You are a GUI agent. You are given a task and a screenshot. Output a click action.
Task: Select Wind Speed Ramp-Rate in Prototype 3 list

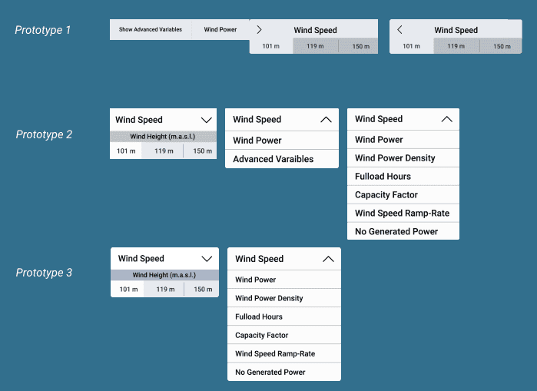[x=275, y=354]
